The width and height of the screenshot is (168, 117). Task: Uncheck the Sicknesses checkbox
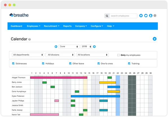[x=13, y=64]
